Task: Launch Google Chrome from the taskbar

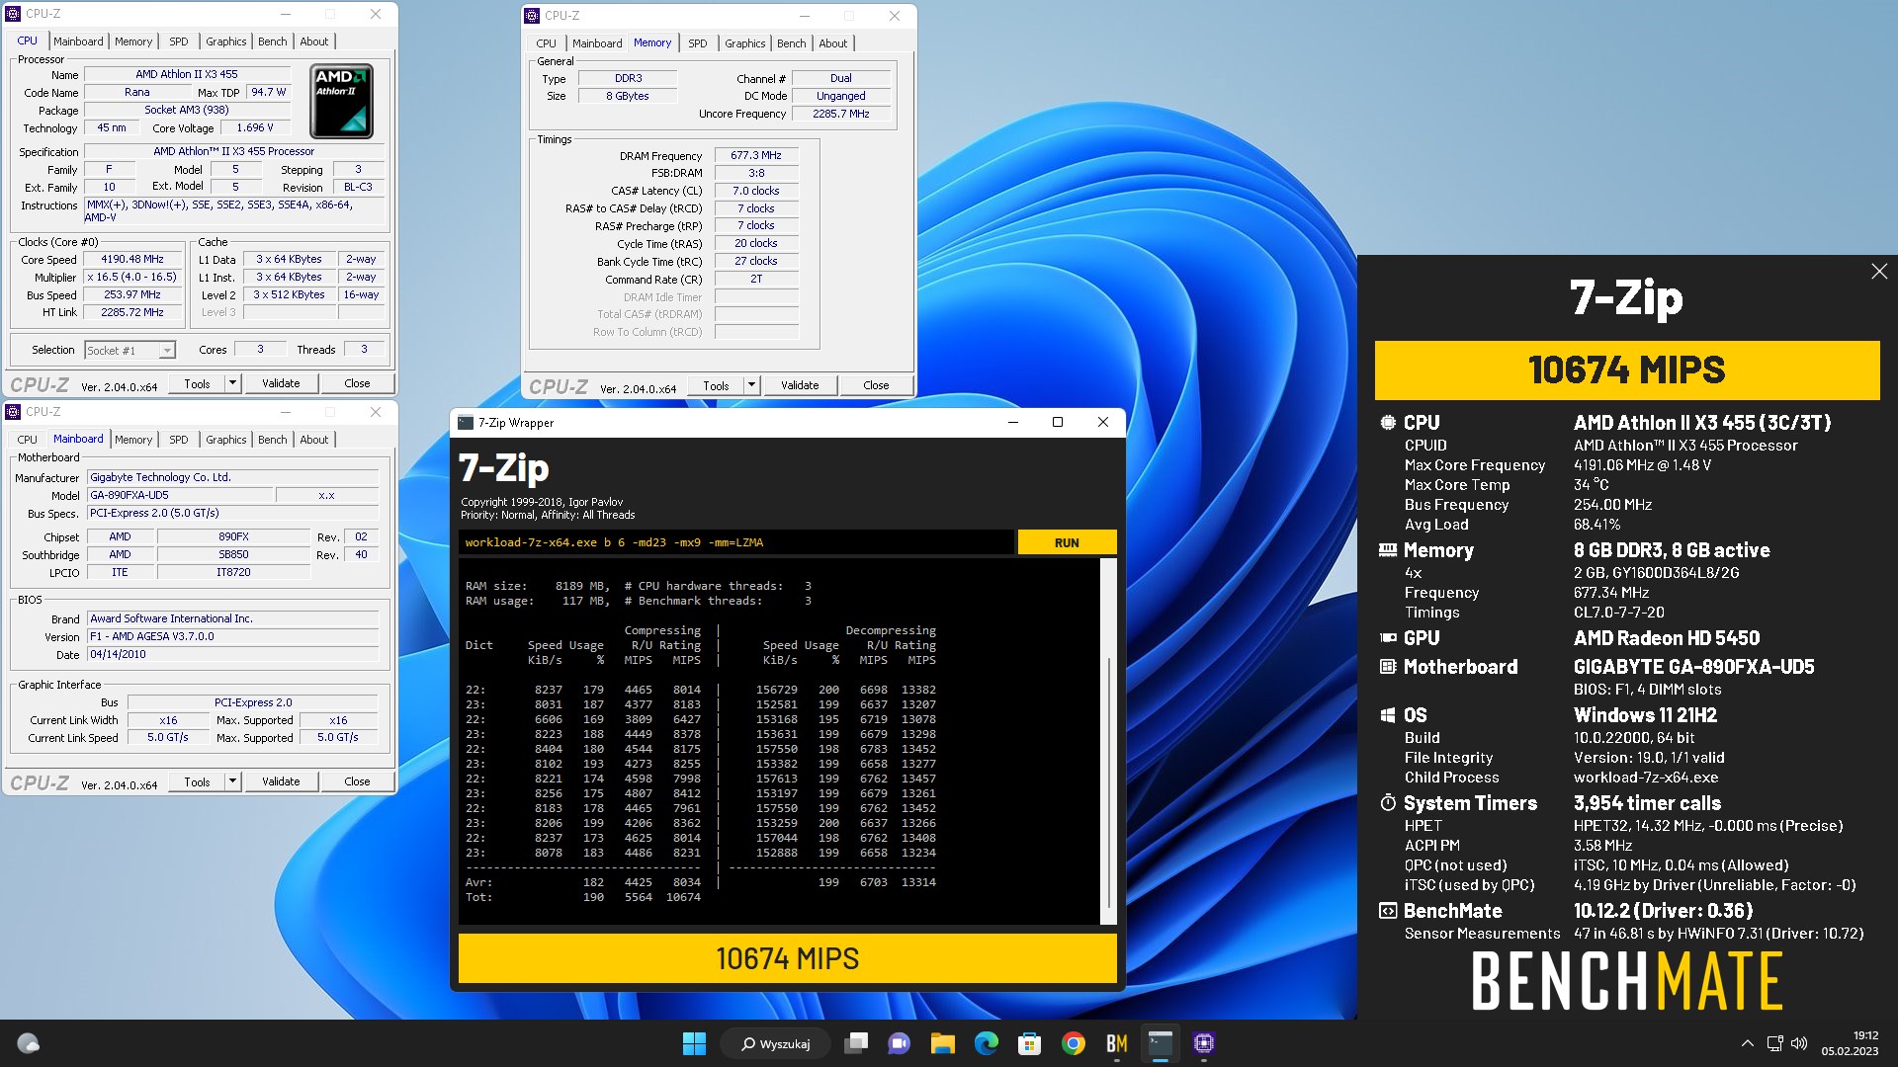Action: click(1074, 1043)
